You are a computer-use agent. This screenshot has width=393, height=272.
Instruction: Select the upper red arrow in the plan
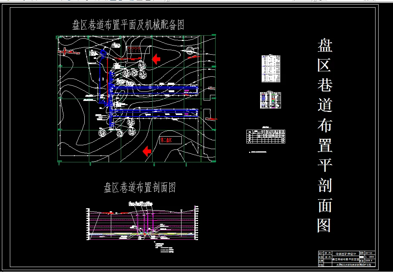(156, 59)
